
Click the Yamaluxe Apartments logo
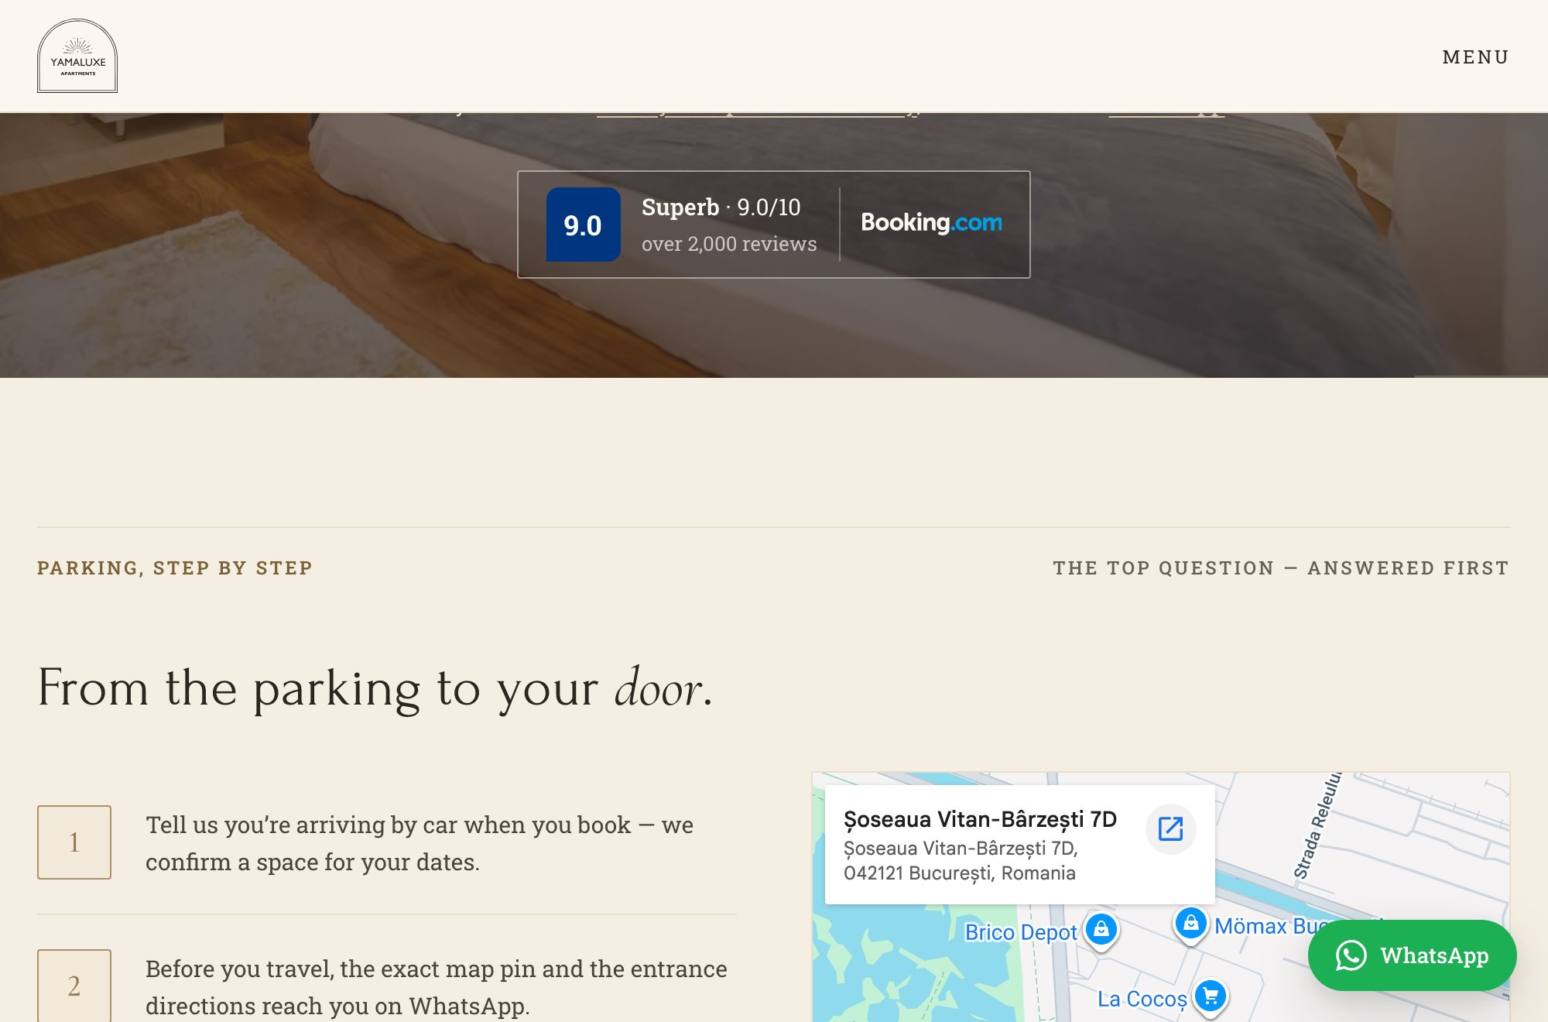77,56
